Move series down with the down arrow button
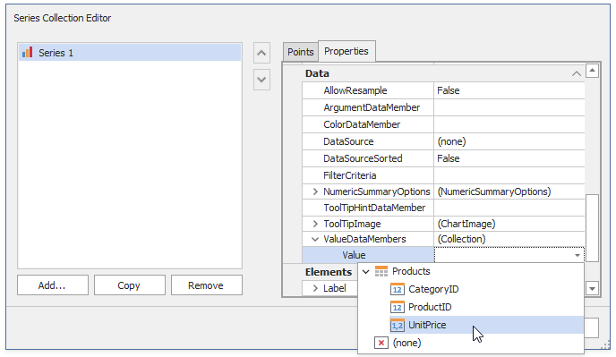The image size is (616, 357). 261,80
